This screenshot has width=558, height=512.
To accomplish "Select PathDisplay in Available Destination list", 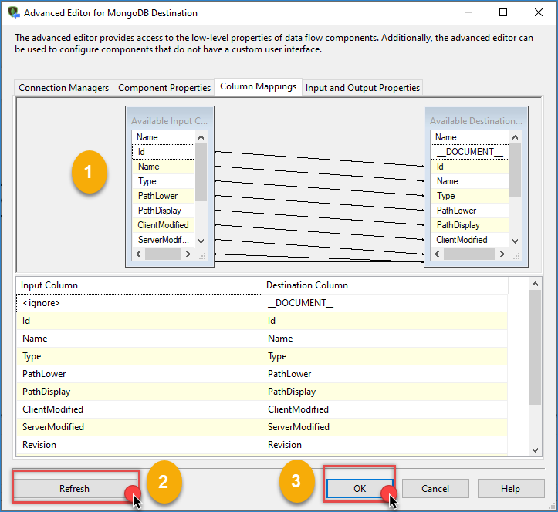I will (x=470, y=225).
